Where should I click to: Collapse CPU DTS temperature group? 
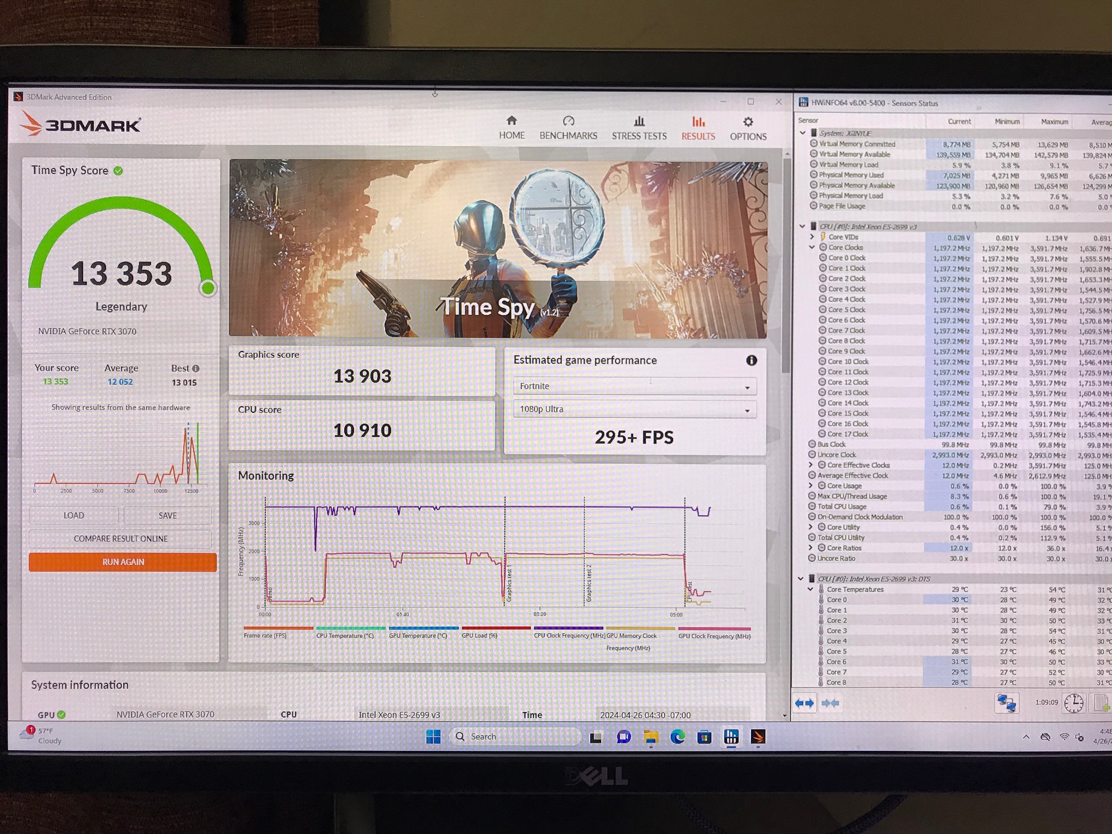coord(801,579)
